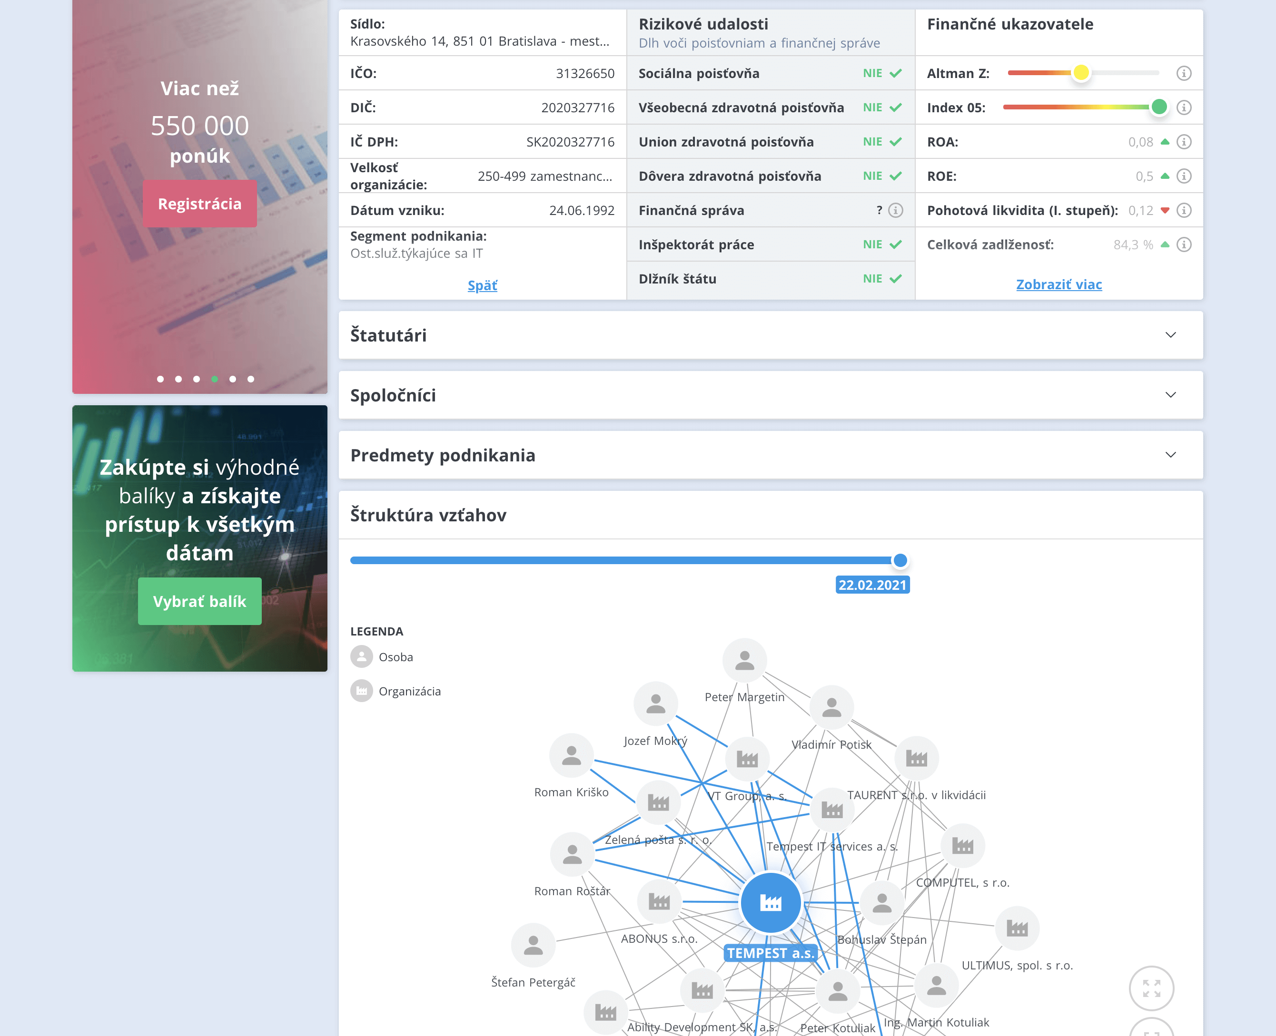The height and width of the screenshot is (1036, 1276).
Task: Open the Zobraziť viac link
Action: (x=1058, y=284)
